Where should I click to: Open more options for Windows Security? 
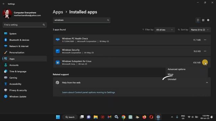pyautogui.click(x=205, y=51)
